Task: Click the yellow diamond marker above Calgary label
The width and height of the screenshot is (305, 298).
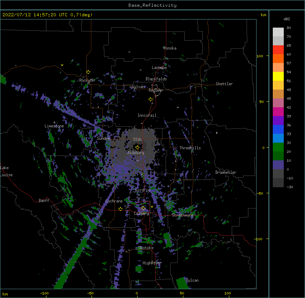Action: coord(143,208)
